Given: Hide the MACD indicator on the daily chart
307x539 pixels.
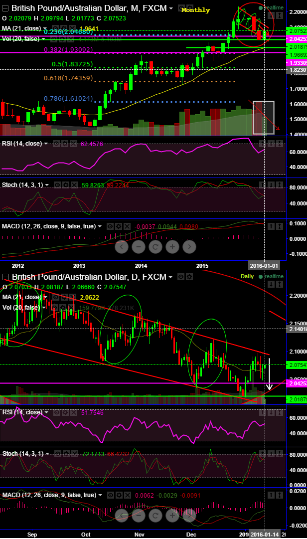Looking at the screenshot, I should (110, 495).
